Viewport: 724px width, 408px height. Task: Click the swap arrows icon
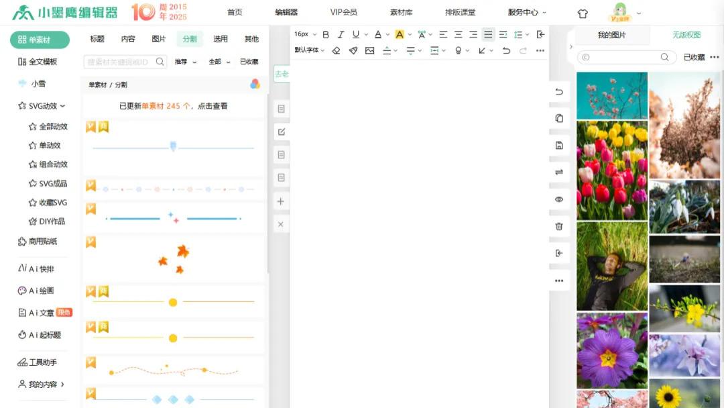558,172
